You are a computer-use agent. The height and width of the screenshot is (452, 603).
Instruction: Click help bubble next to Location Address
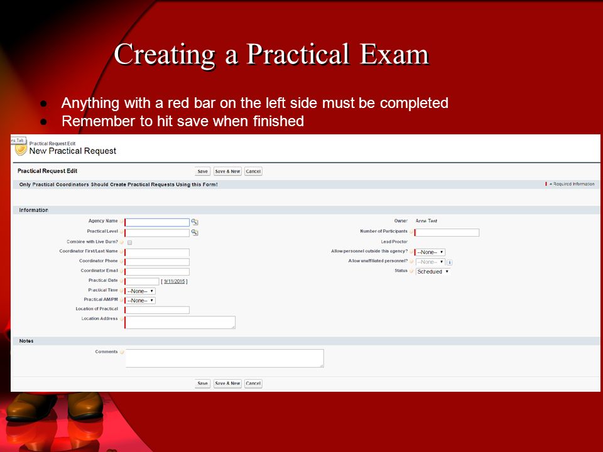pyautogui.click(x=122, y=319)
